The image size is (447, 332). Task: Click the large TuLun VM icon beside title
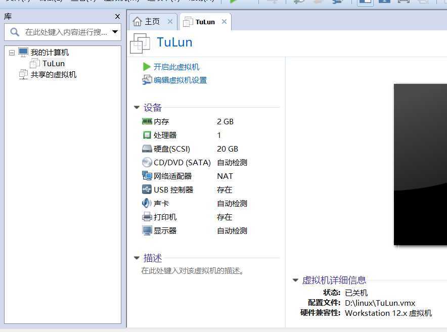tap(140, 43)
